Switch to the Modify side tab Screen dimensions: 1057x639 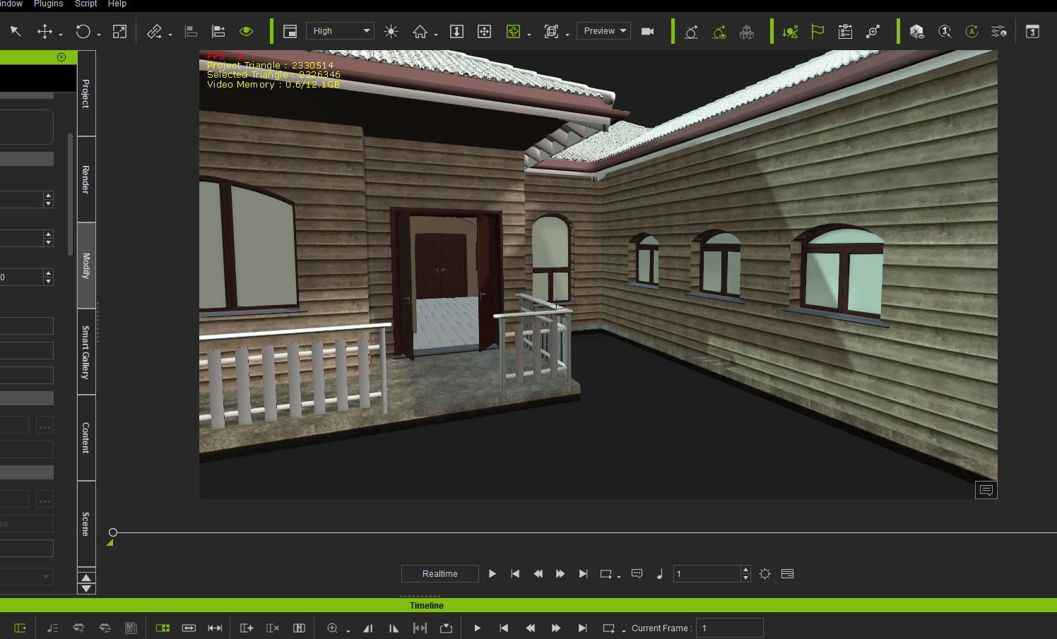tap(86, 265)
